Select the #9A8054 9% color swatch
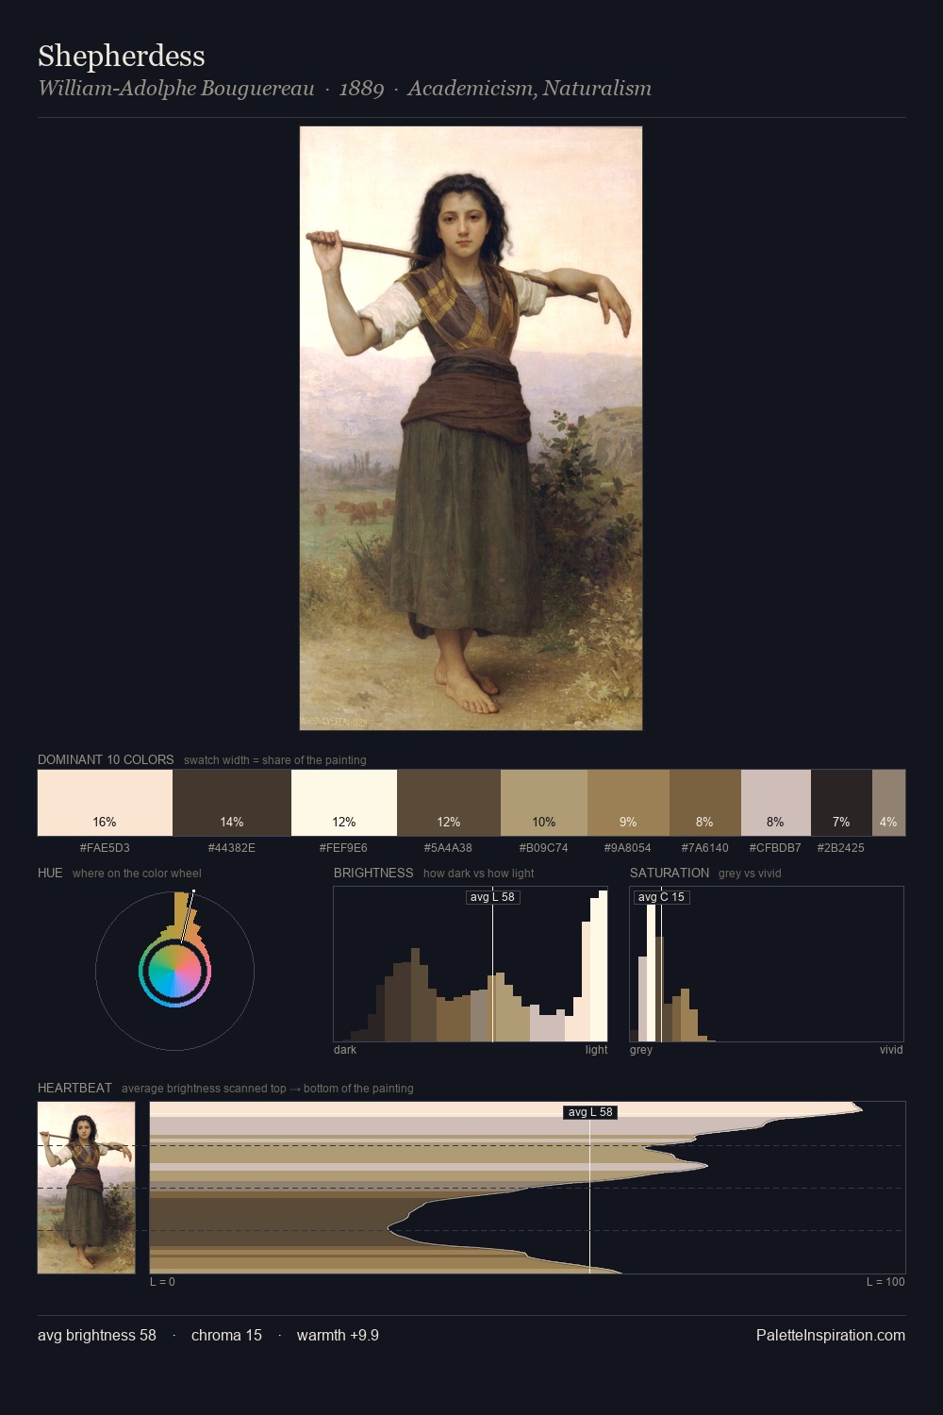Screen dimensions: 943x1415 (x=628, y=803)
